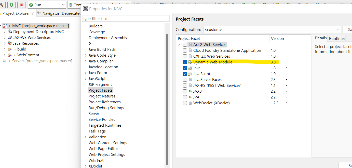The image size is (352, 168).
Task: Click the JAX-WS Web Services icon
Action: 10,38
